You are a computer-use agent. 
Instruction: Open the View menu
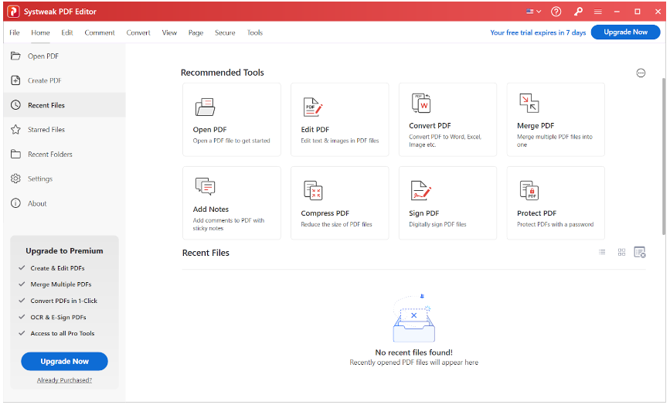pos(169,32)
